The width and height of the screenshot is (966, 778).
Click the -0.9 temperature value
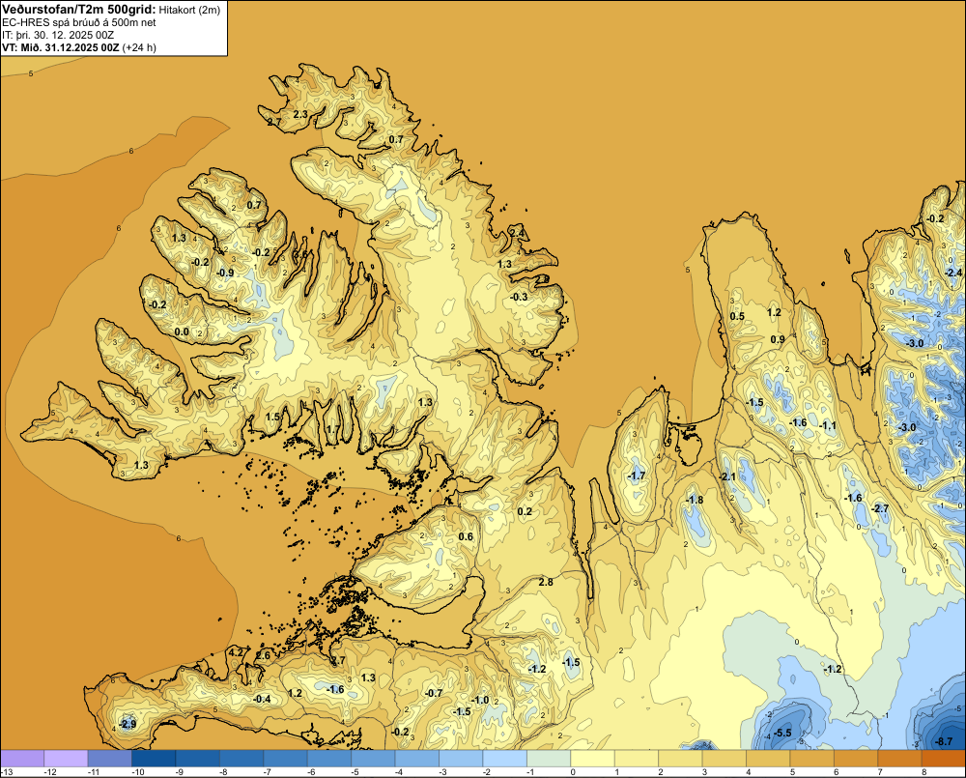pyautogui.click(x=225, y=274)
